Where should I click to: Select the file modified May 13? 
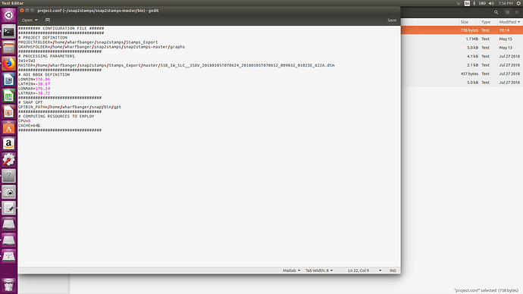pos(462,48)
